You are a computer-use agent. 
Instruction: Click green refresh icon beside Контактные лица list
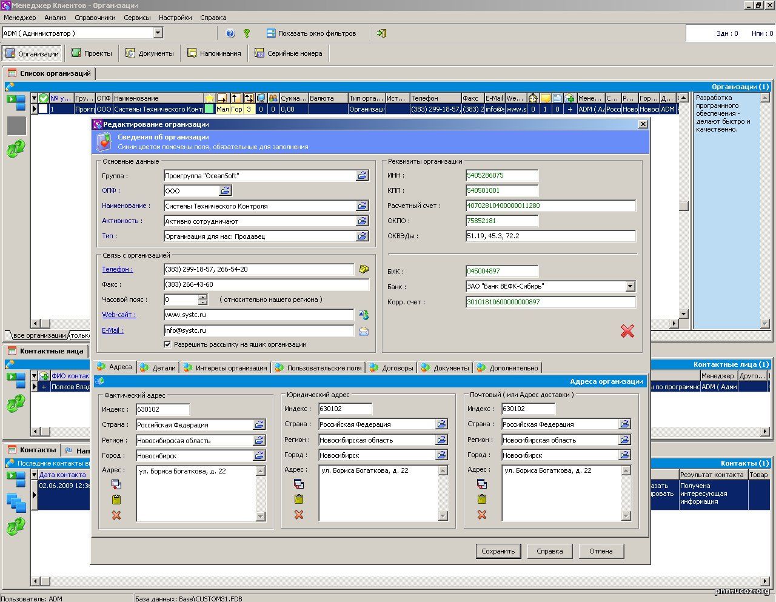coord(16,405)
